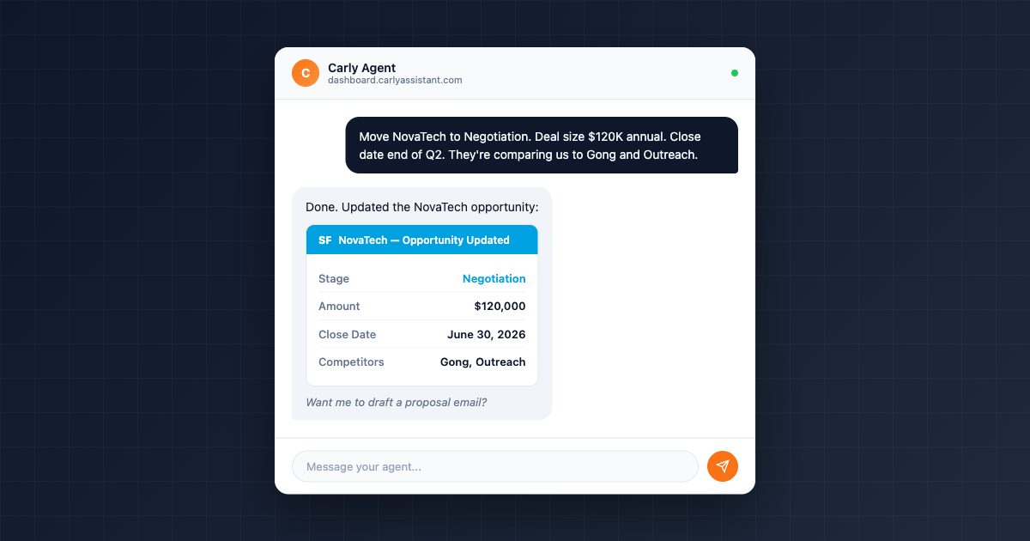This screenshot has height=541, width=1030.
Task: Click the SF Salesforce badge icon
Action: point(324,240)
